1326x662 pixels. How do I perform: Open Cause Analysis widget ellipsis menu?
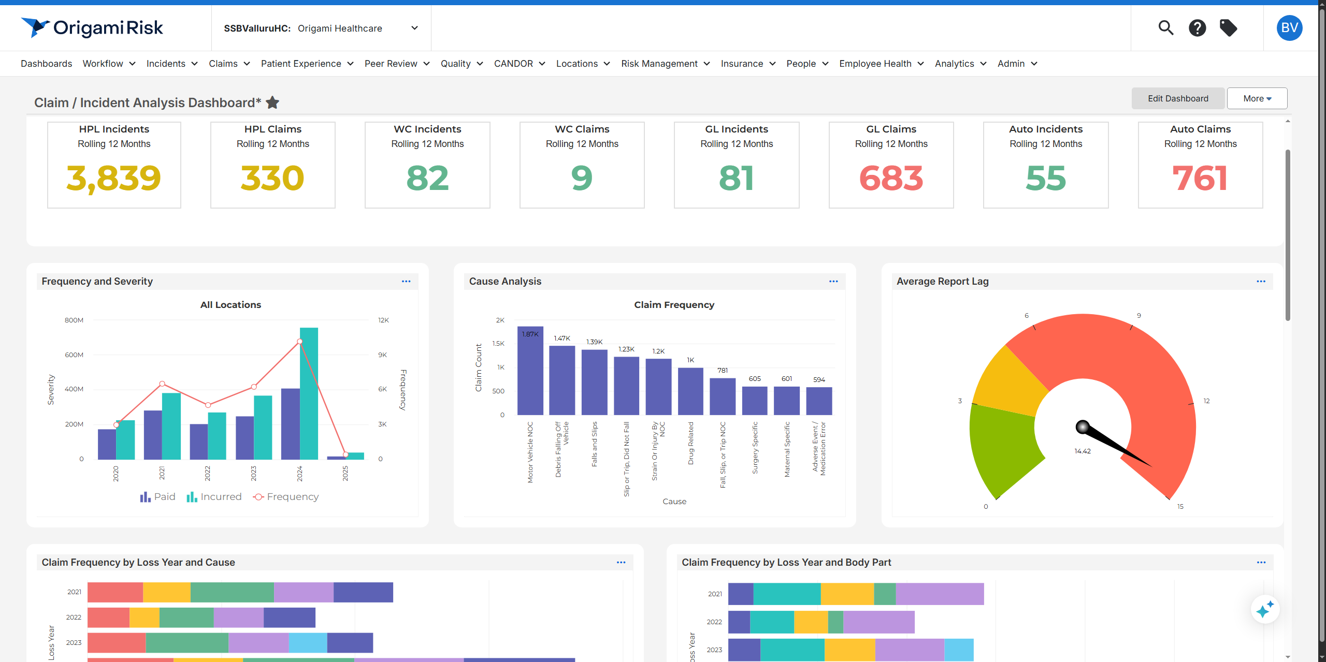coord(833,281)
